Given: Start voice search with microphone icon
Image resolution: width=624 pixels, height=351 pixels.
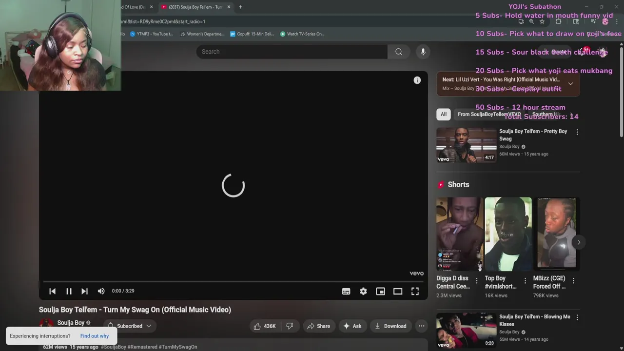Looking at the screenshot, I should click(423, 52).
